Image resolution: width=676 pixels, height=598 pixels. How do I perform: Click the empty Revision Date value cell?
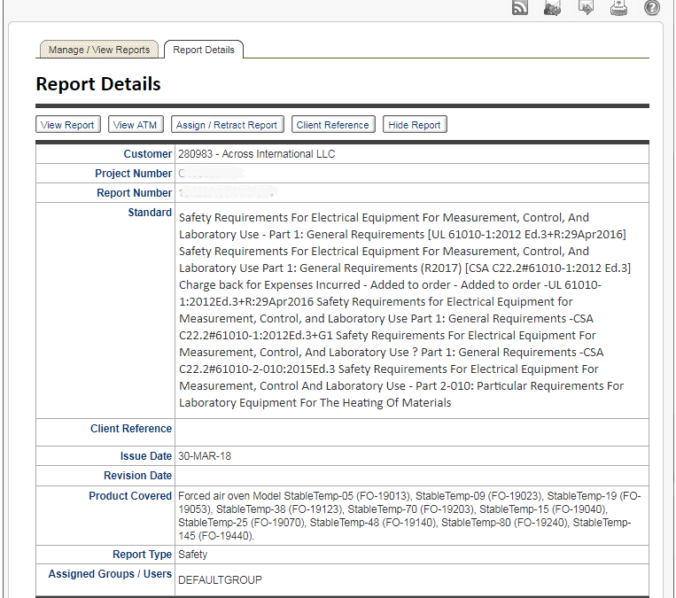411,476
